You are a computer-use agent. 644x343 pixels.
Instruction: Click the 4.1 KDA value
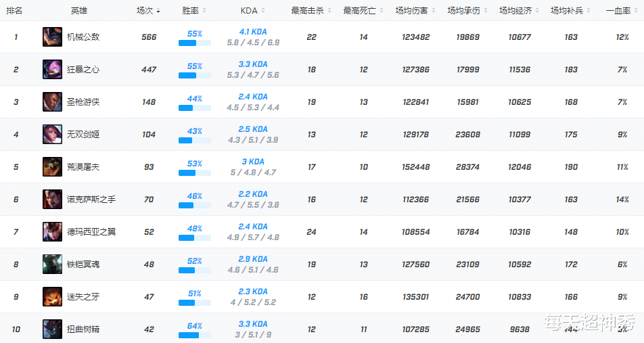tap(253, 32)
